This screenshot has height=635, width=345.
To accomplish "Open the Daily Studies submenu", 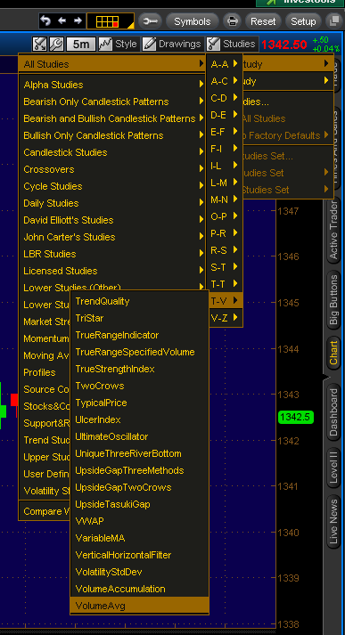I will [112, 203].
